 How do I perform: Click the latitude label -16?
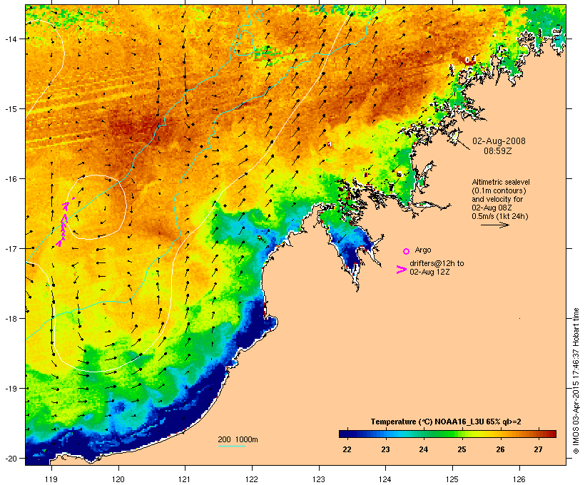11,179
